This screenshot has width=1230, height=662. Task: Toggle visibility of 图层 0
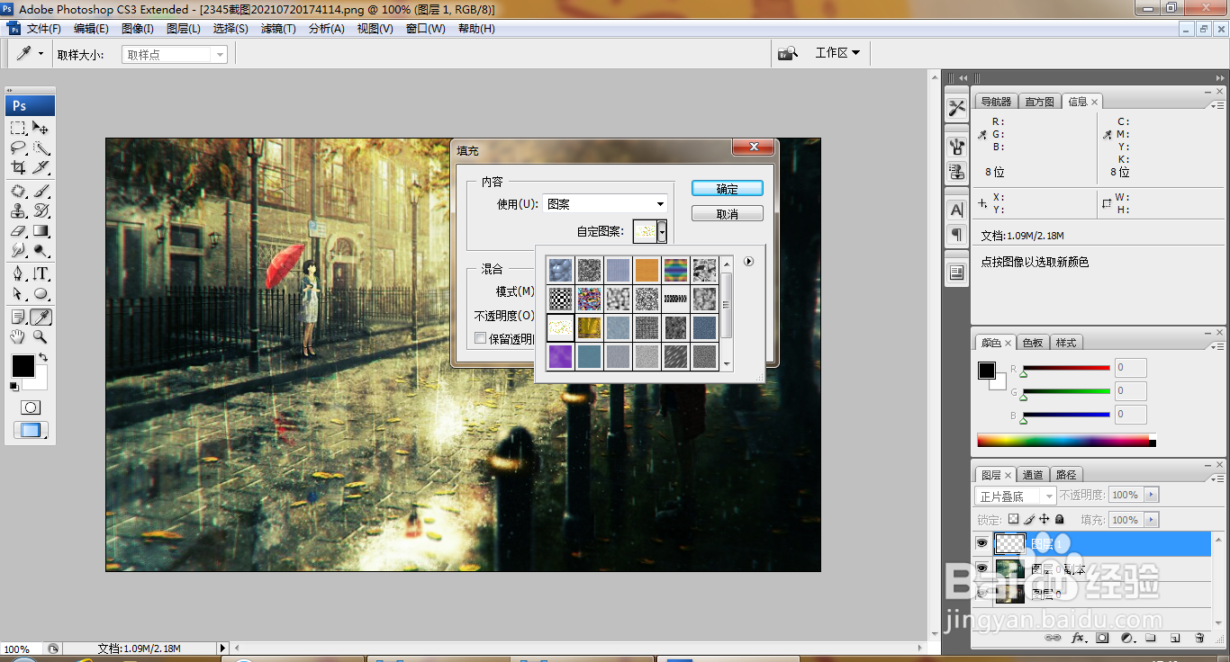tap(982, 594)
